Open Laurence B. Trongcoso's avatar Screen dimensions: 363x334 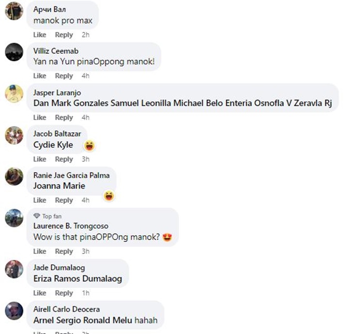tap(14, 218)
